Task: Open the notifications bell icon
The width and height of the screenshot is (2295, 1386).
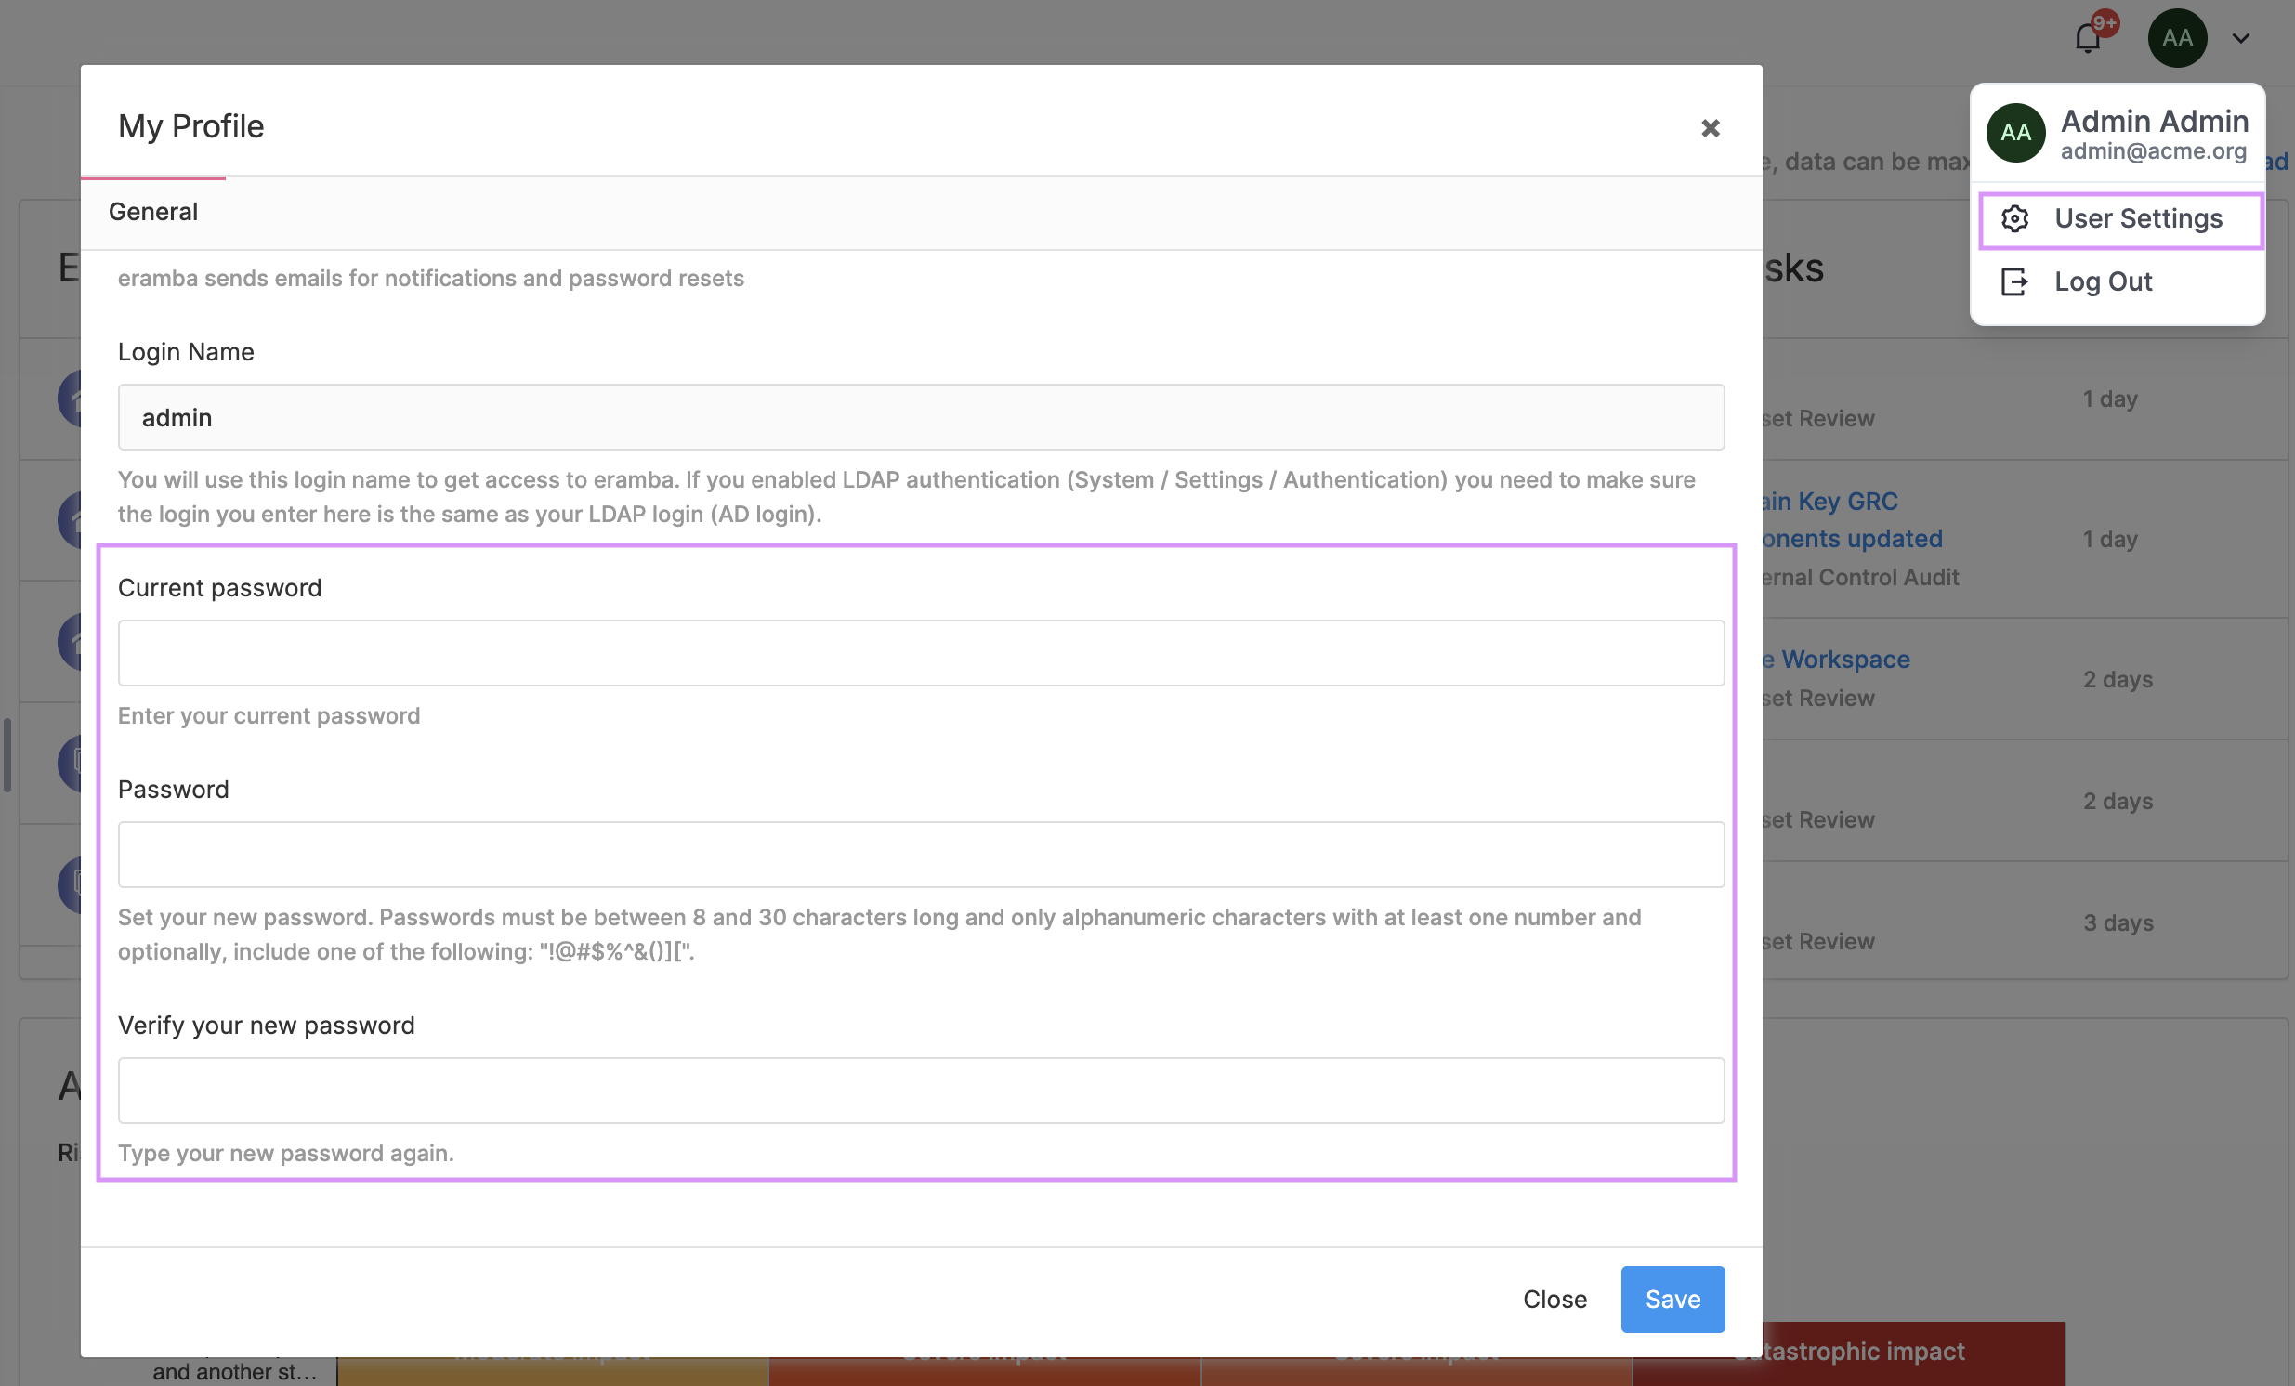Action: click(x=2086, y=39)
